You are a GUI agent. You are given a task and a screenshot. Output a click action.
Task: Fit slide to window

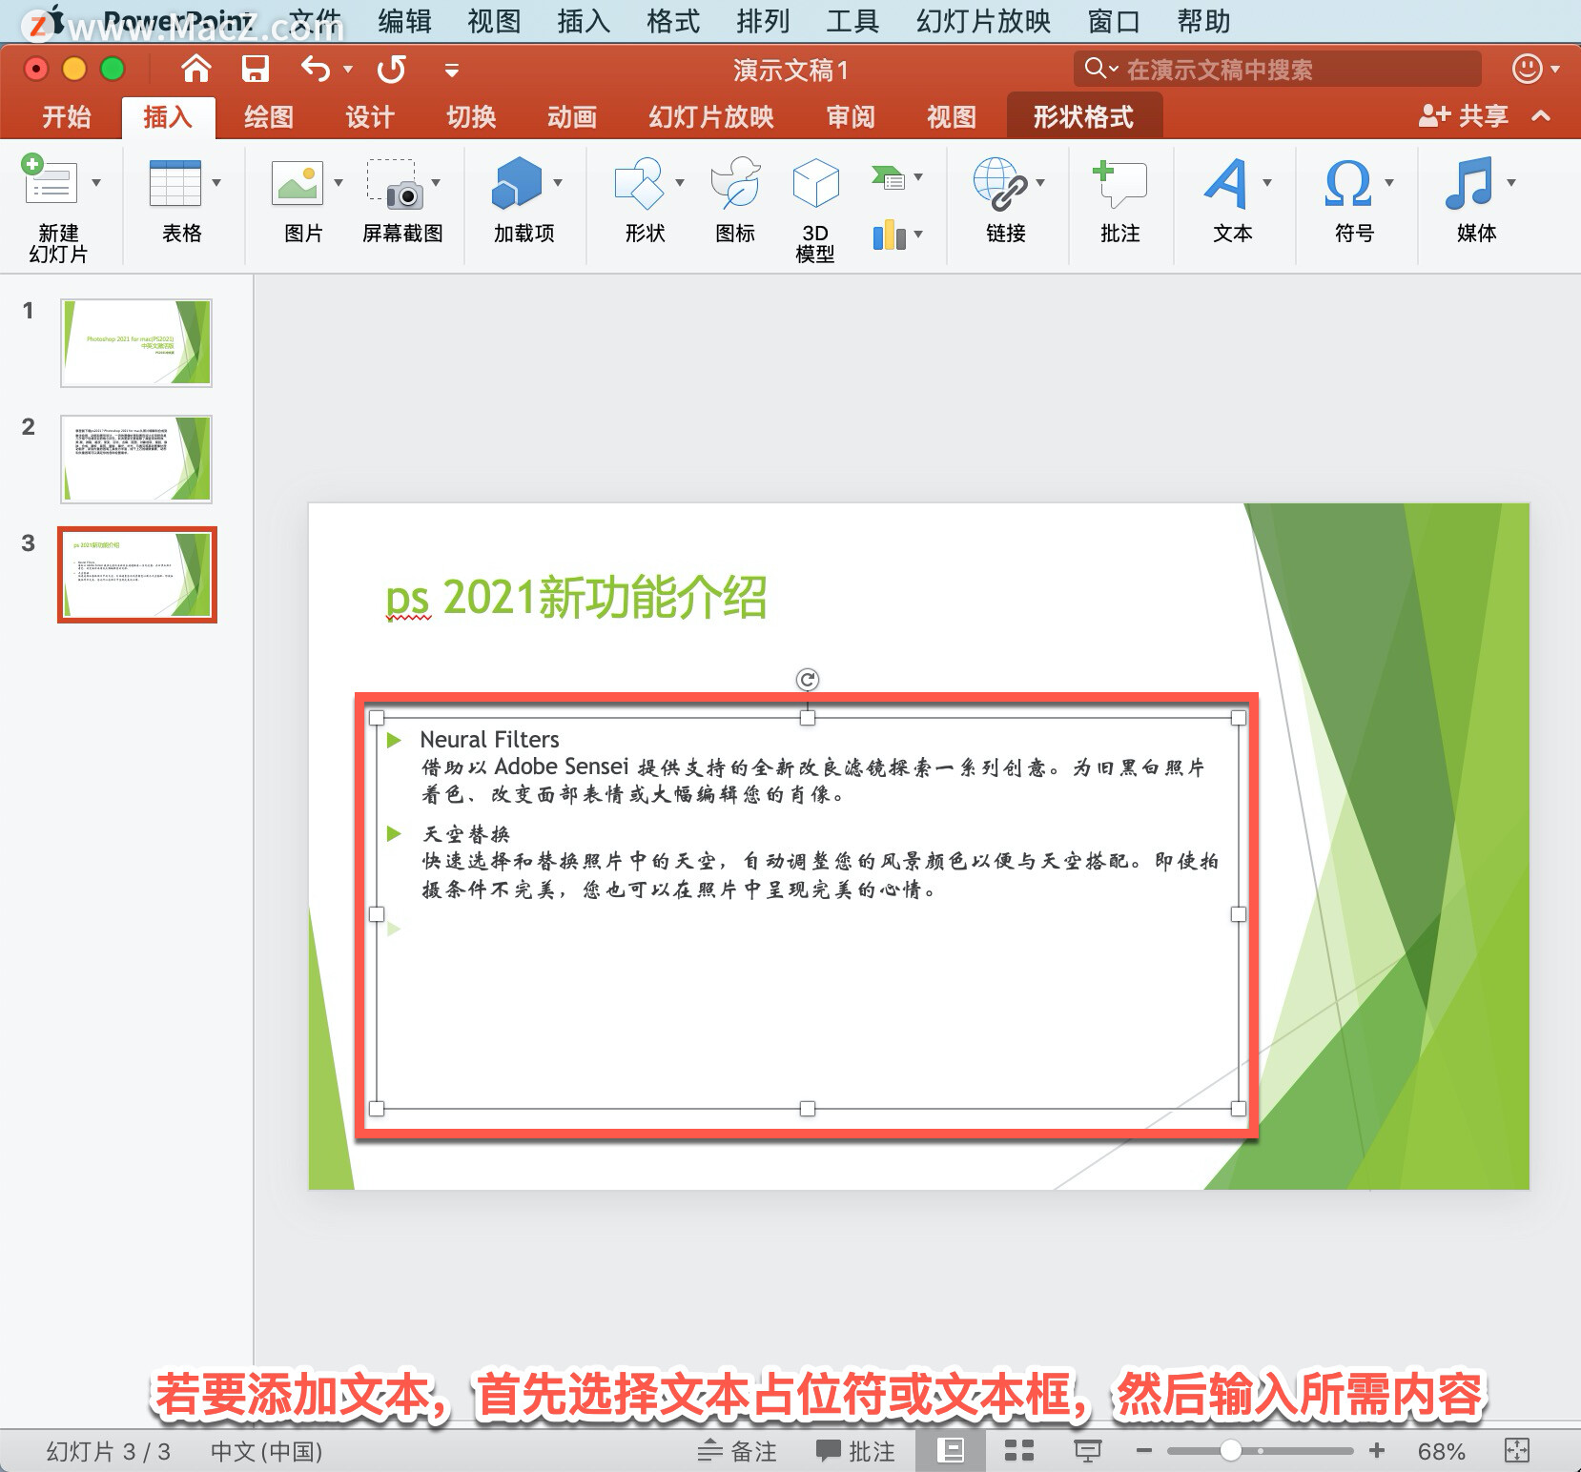[x=1516, y=1451]
